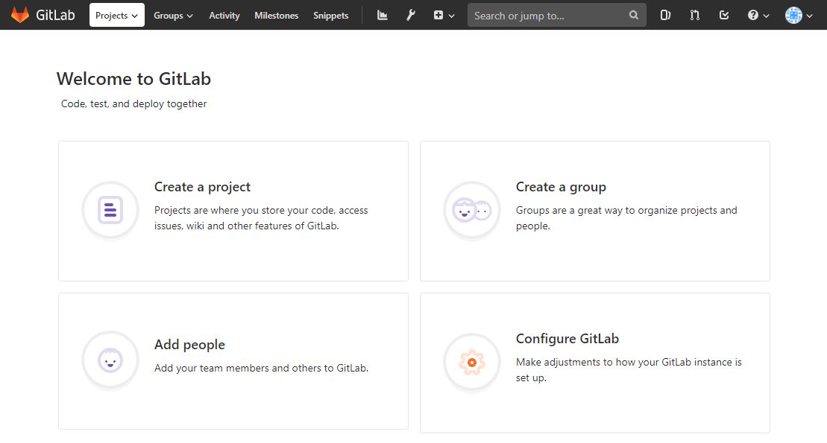Open the Issues icon in the top bar
Image resolution: width=827 pixels, height=443 pixels.
[x=664, y=15]
